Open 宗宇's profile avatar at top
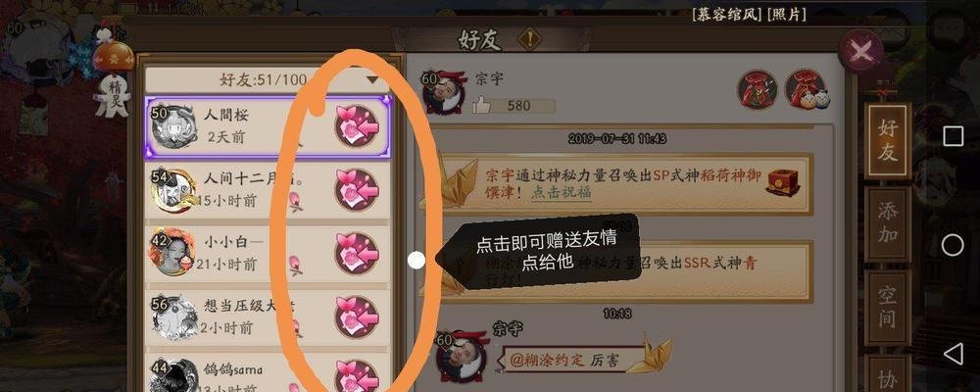Image resolution: width=980 pixels, height=392 pixels. pyautogui.click(x=444, y=92)
